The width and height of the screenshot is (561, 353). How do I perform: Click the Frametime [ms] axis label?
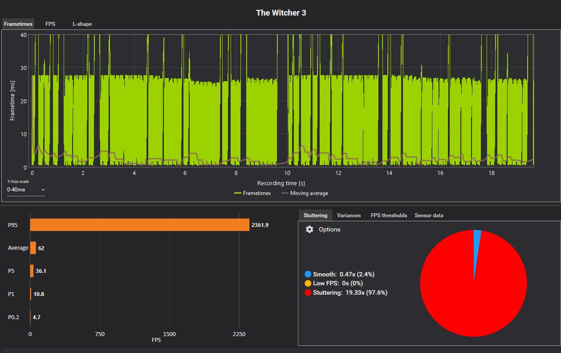[x=12, y=101]
